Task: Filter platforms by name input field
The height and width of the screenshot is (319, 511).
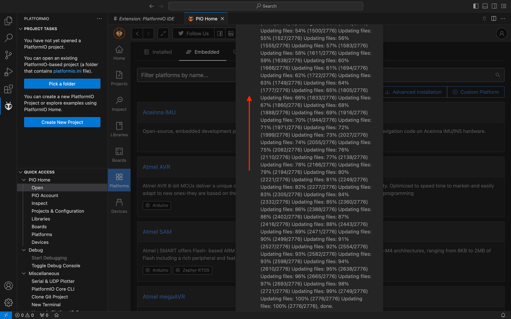Action: click(186, 75)
